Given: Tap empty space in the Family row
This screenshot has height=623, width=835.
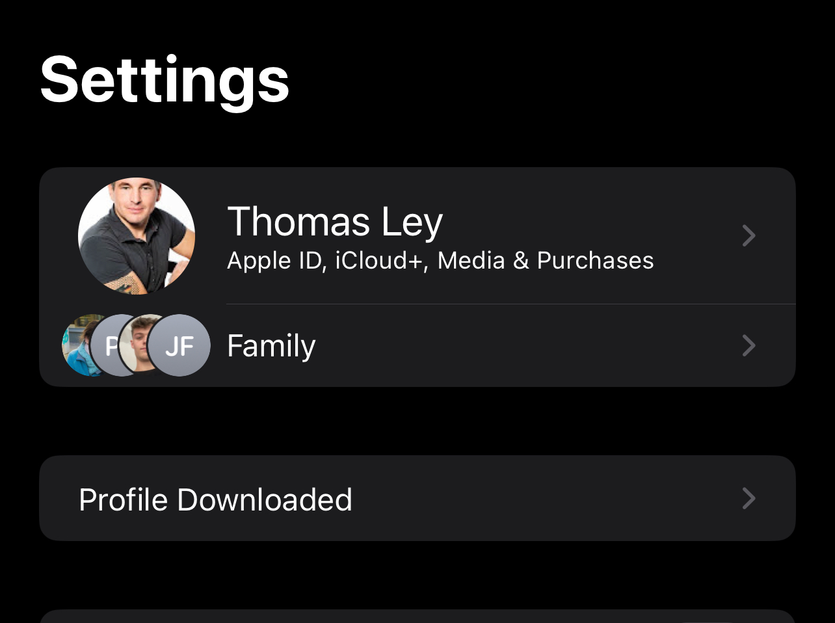Looking at the screenshot, I should point(520,345).
